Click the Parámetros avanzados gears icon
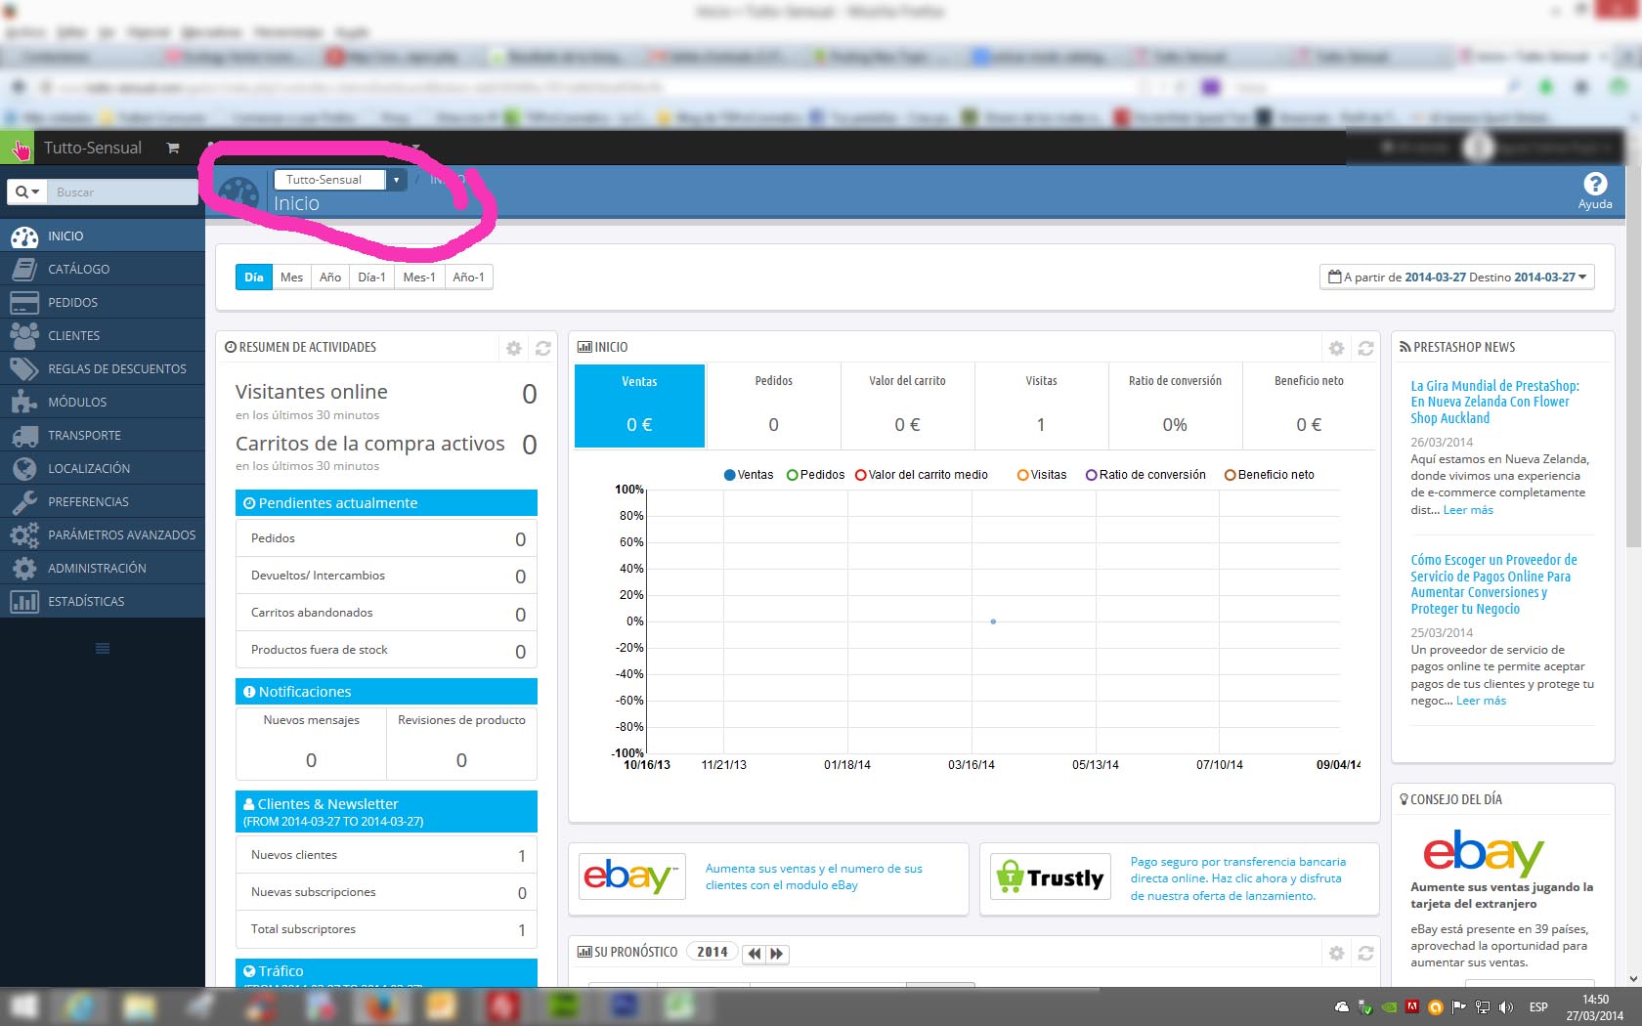This screenshot has height=1026, width=1642. 23,534
